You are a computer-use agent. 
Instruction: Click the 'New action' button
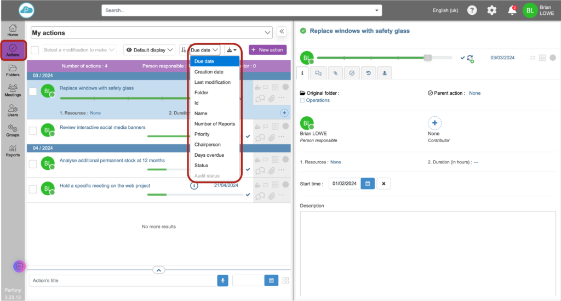pyautogui.click(x=267, y=50)
